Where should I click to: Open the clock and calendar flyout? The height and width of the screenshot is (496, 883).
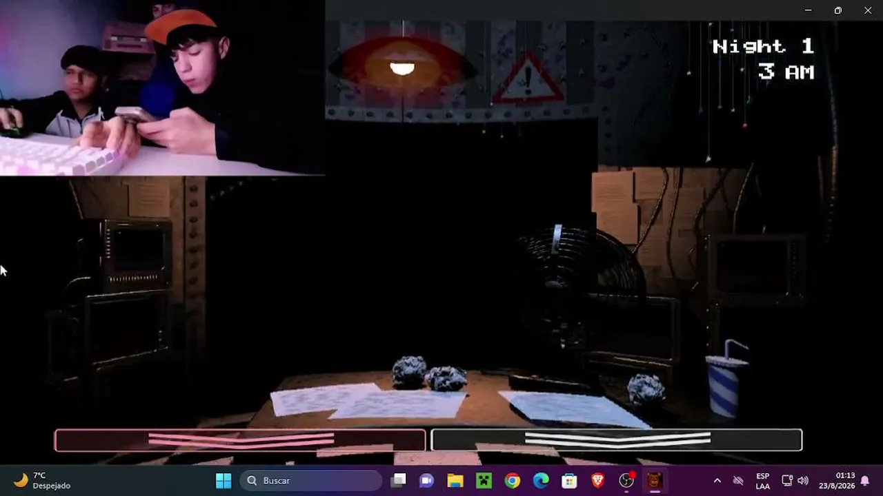[x=836, y=481]
